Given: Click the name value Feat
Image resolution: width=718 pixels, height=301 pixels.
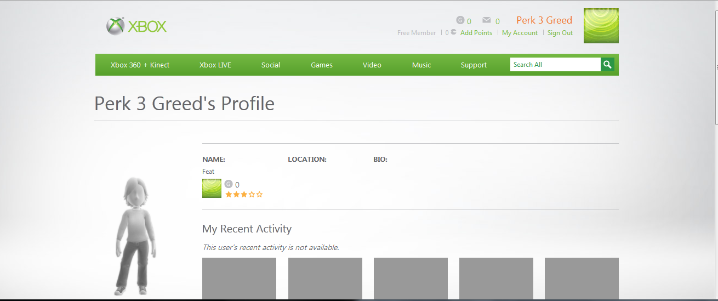Looking at the screenshot, I should coord(208,172).
